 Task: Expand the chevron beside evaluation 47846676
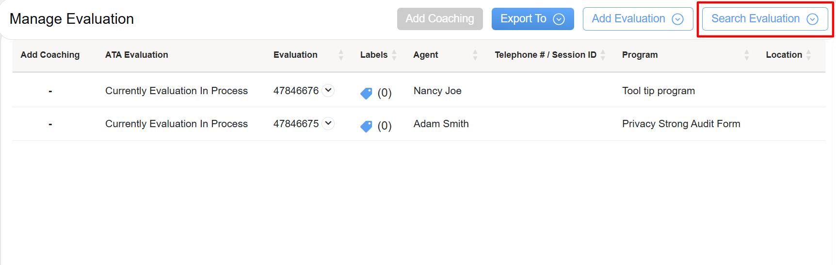pyautogui.click(x=328, y=90)
